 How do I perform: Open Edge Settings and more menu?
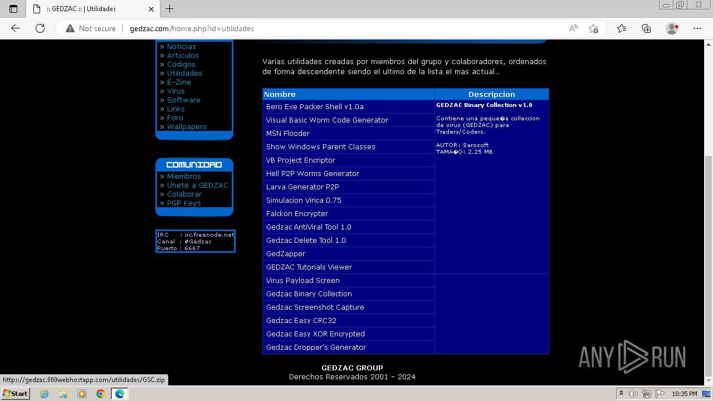697,28
